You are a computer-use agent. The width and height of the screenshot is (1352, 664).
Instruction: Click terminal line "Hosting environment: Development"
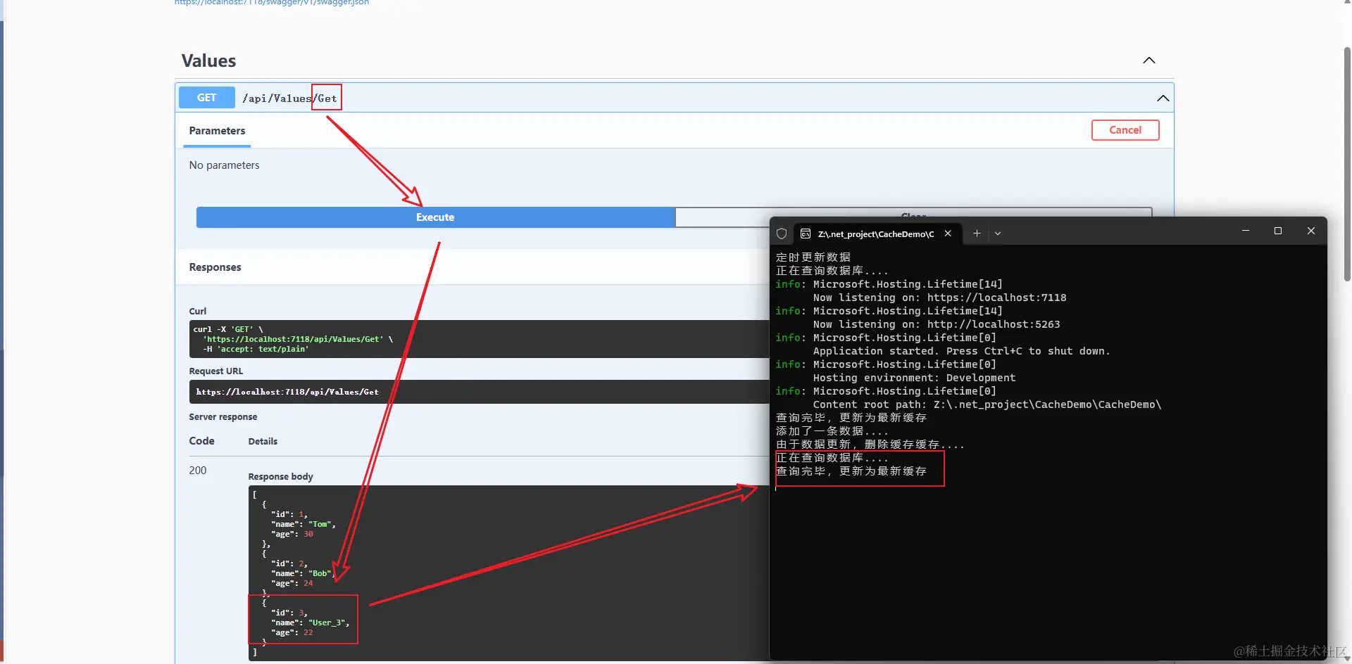click(x=914, y=378)
